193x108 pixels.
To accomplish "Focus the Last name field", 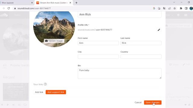I will coord(141,43).
